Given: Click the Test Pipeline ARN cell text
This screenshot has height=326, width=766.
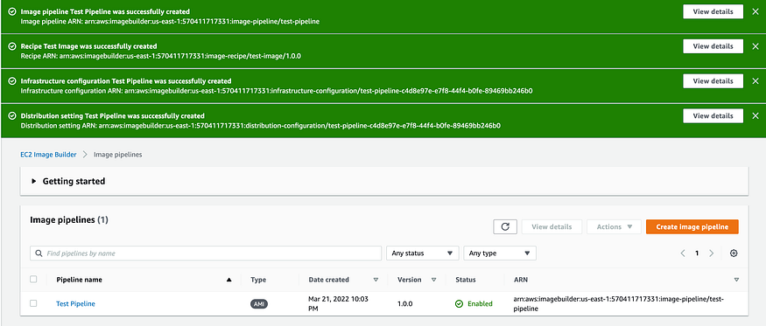Looking at the screenshot, I should 618,303.
